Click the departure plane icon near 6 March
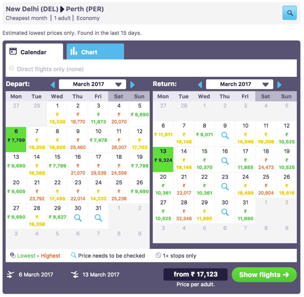304x297 pixels. [11, 274]
